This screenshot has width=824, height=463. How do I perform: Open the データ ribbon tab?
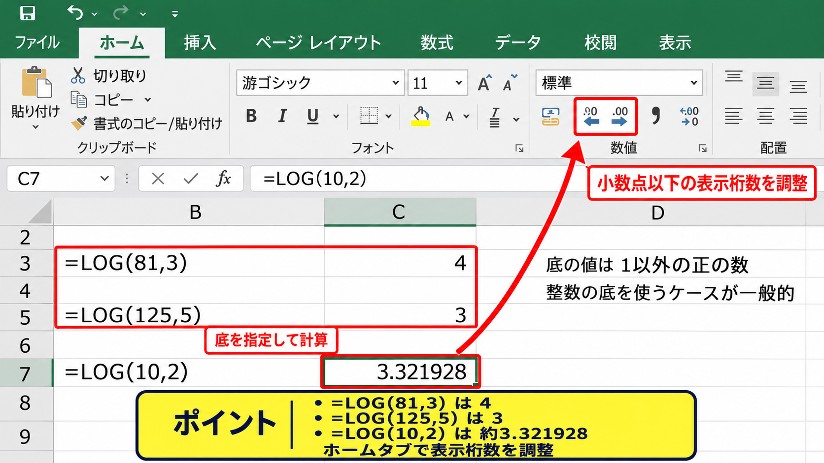pyautogui.click(x=518, y=43)
